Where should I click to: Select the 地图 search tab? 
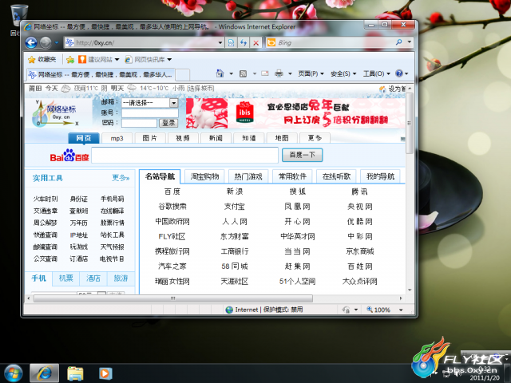click(282, 138)
